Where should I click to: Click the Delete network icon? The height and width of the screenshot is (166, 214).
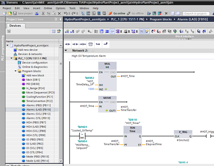72,31
